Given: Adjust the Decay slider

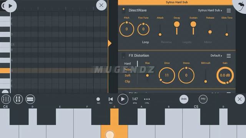Looking at the screenshot, I should [177, 28].
